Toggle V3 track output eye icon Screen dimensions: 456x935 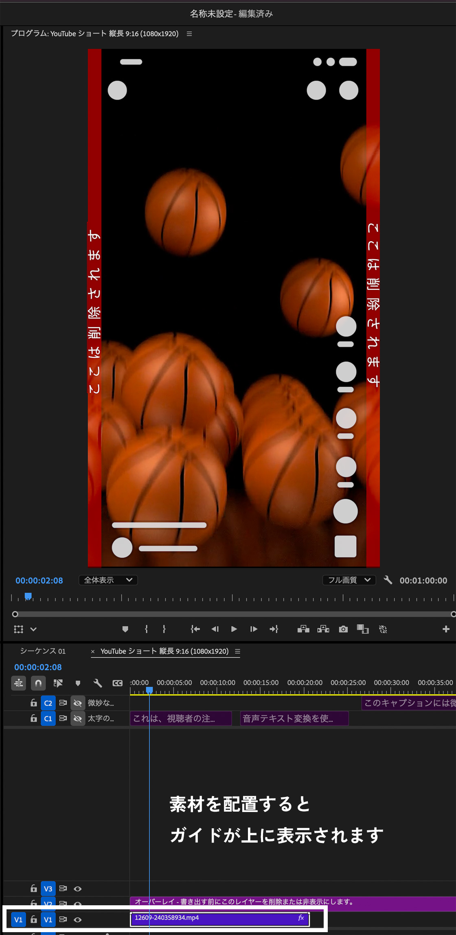pyautogui.click(x=78, y=889)
